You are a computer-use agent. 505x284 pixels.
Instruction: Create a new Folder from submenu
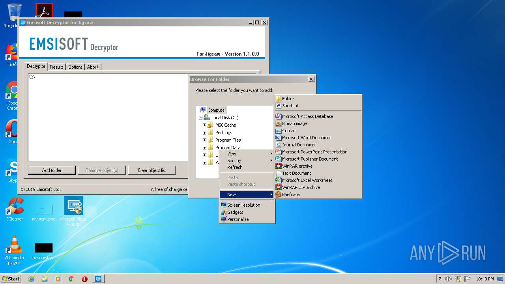click(318, 99)
